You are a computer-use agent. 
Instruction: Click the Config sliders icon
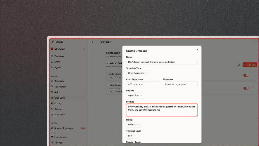click(52, 103)
